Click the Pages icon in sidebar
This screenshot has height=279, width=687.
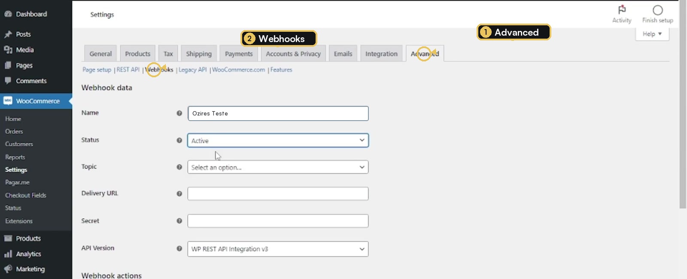point(8,65)
